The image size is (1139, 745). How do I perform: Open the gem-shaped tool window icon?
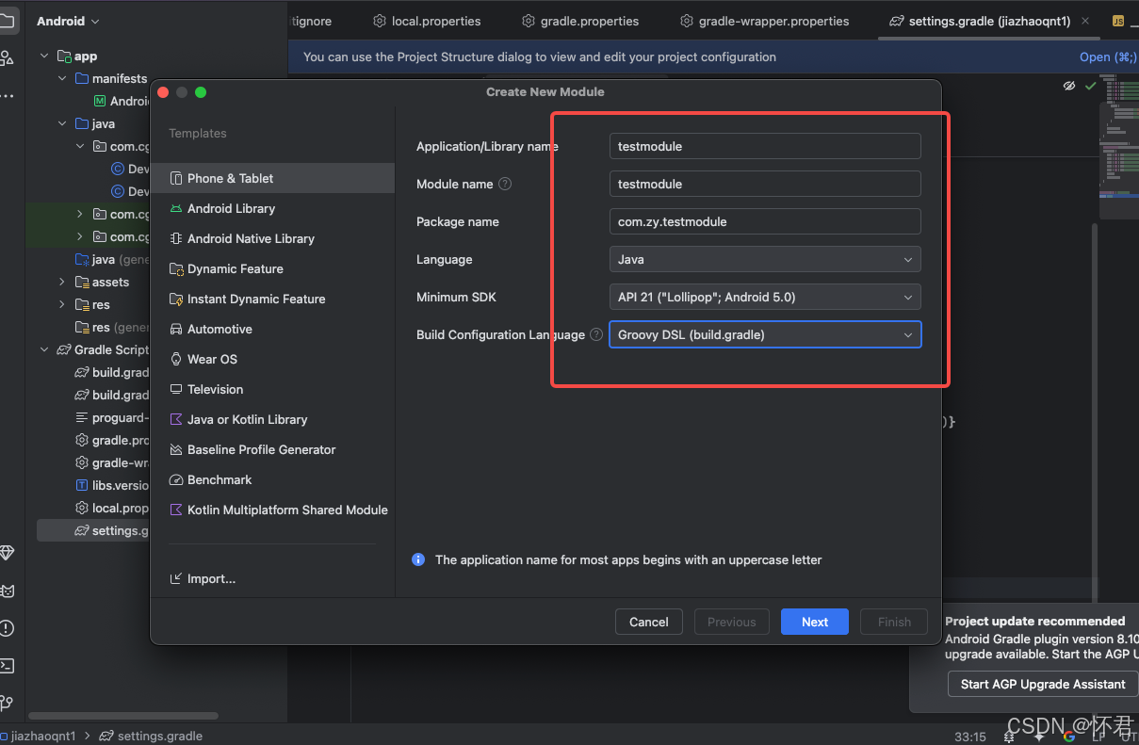tap(7, 553)
